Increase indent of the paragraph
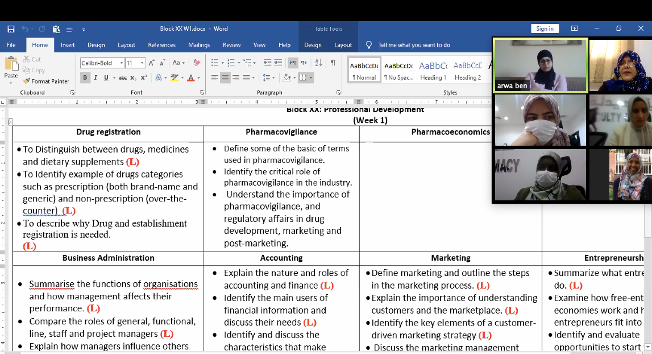This screenshot has width=652, height=354. point(279,63)
